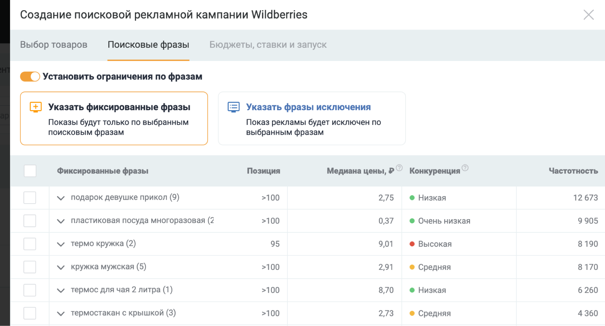Screen dimensions: 605x326
Task: Click the exclusion phrases list icon
Action: pos(233,107)
